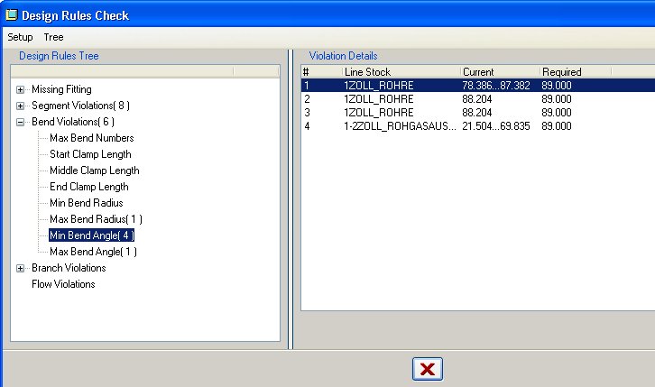Sort by Current column header
The image size is (655, 387).
point(500,72)
